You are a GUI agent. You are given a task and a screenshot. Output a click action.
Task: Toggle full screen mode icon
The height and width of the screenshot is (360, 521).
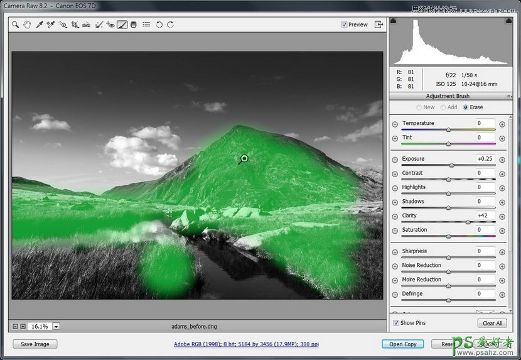click(379, 25)
